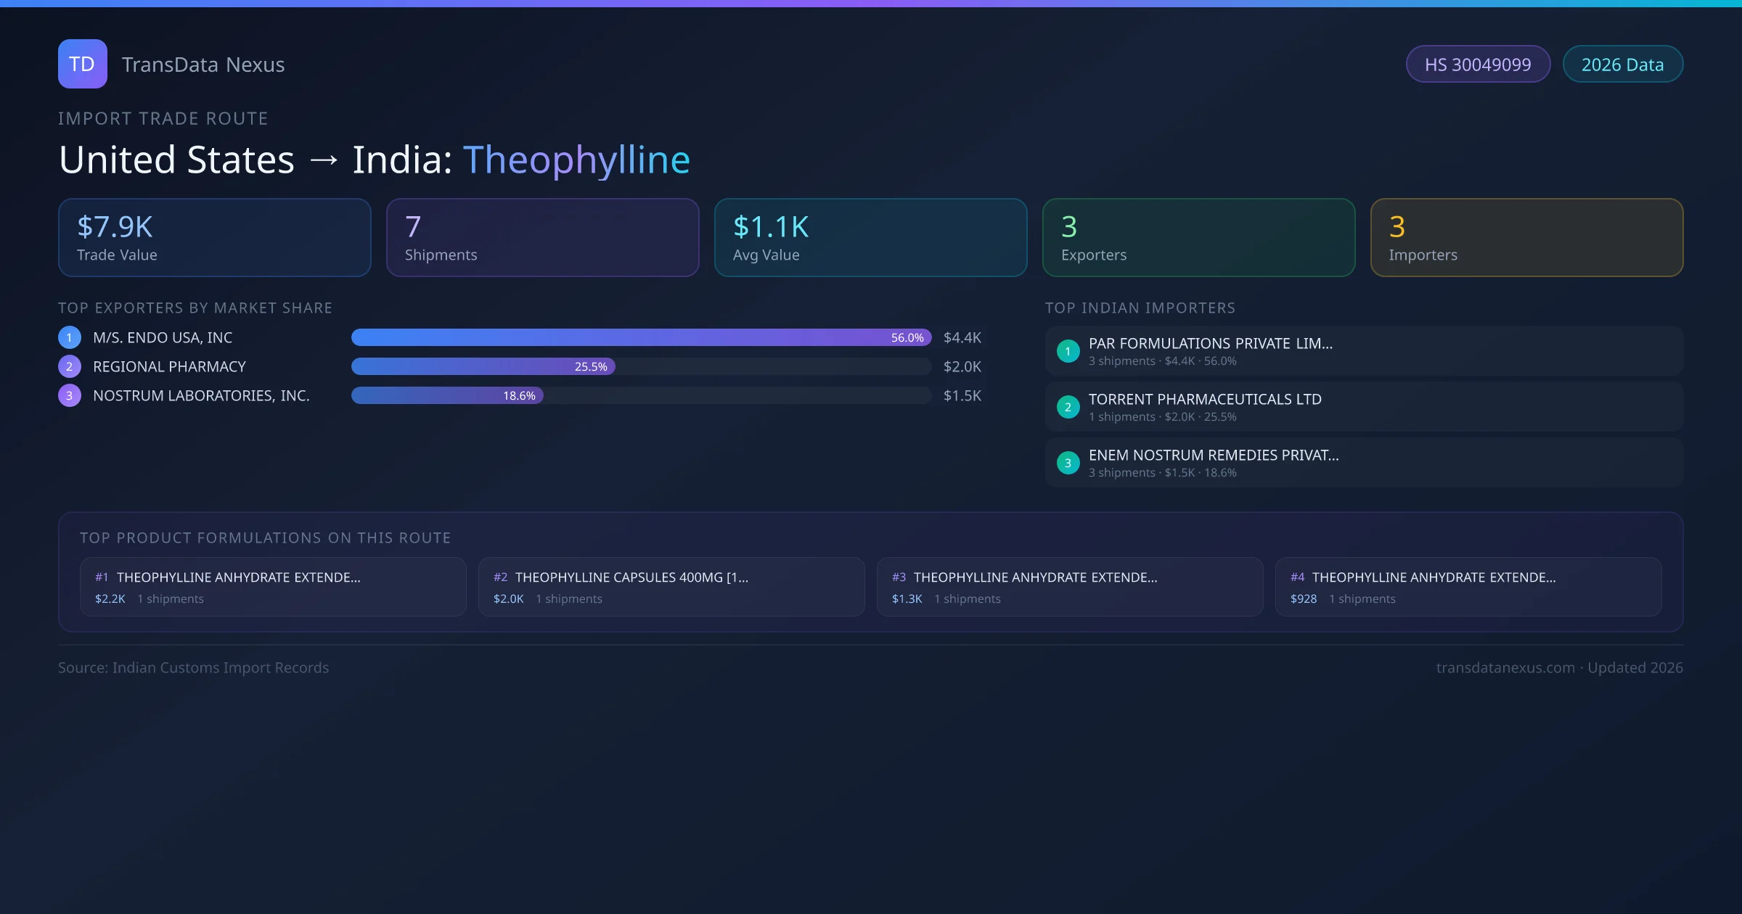Select the 3 Exporters stat card

pyautogui.click(x=1198, y=237)
